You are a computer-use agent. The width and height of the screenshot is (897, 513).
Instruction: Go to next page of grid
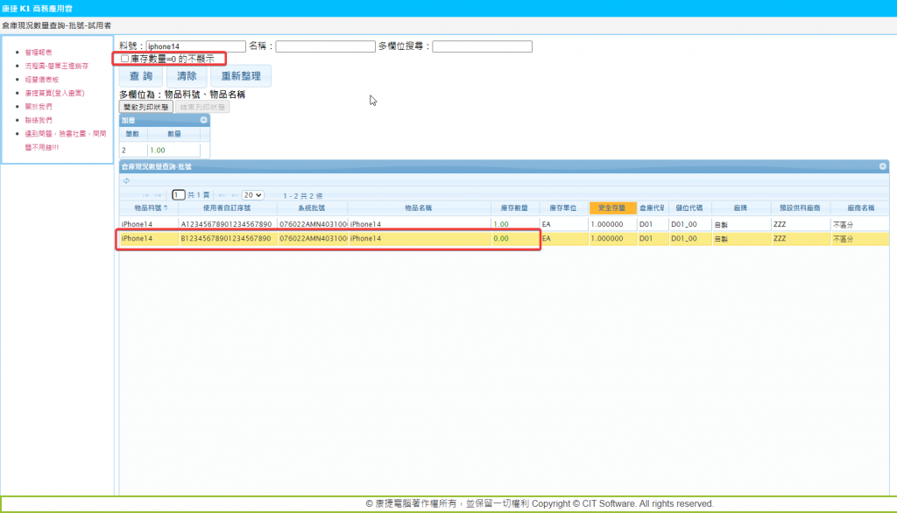tap(222, 195)
